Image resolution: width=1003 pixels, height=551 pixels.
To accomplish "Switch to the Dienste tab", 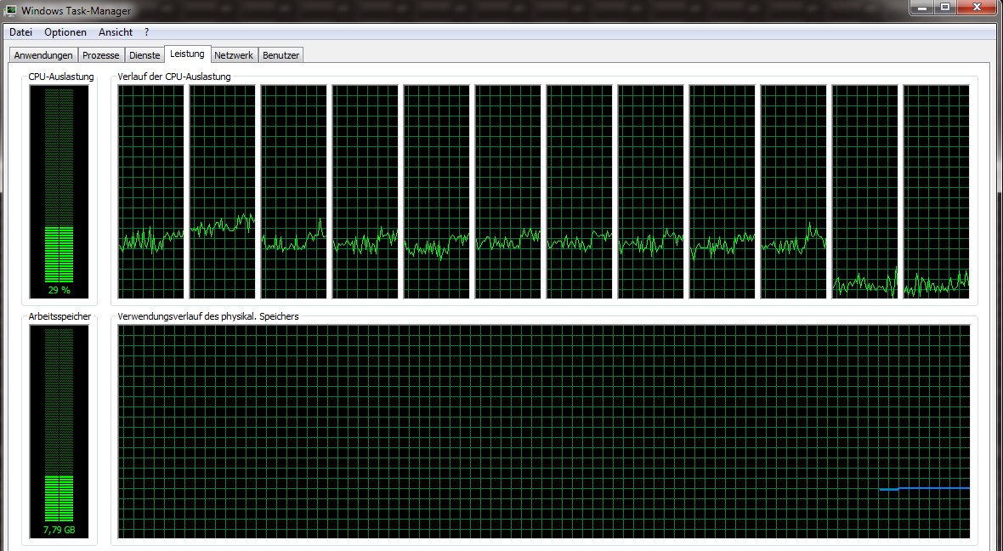I will tap(144, 55).
